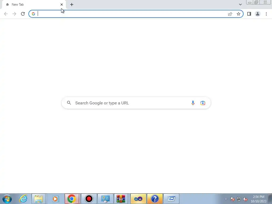This screenshot has width=272, height=204.
Task: Click magnifier icon in search box
Action: pyautogui.click(x=69, y=103)
